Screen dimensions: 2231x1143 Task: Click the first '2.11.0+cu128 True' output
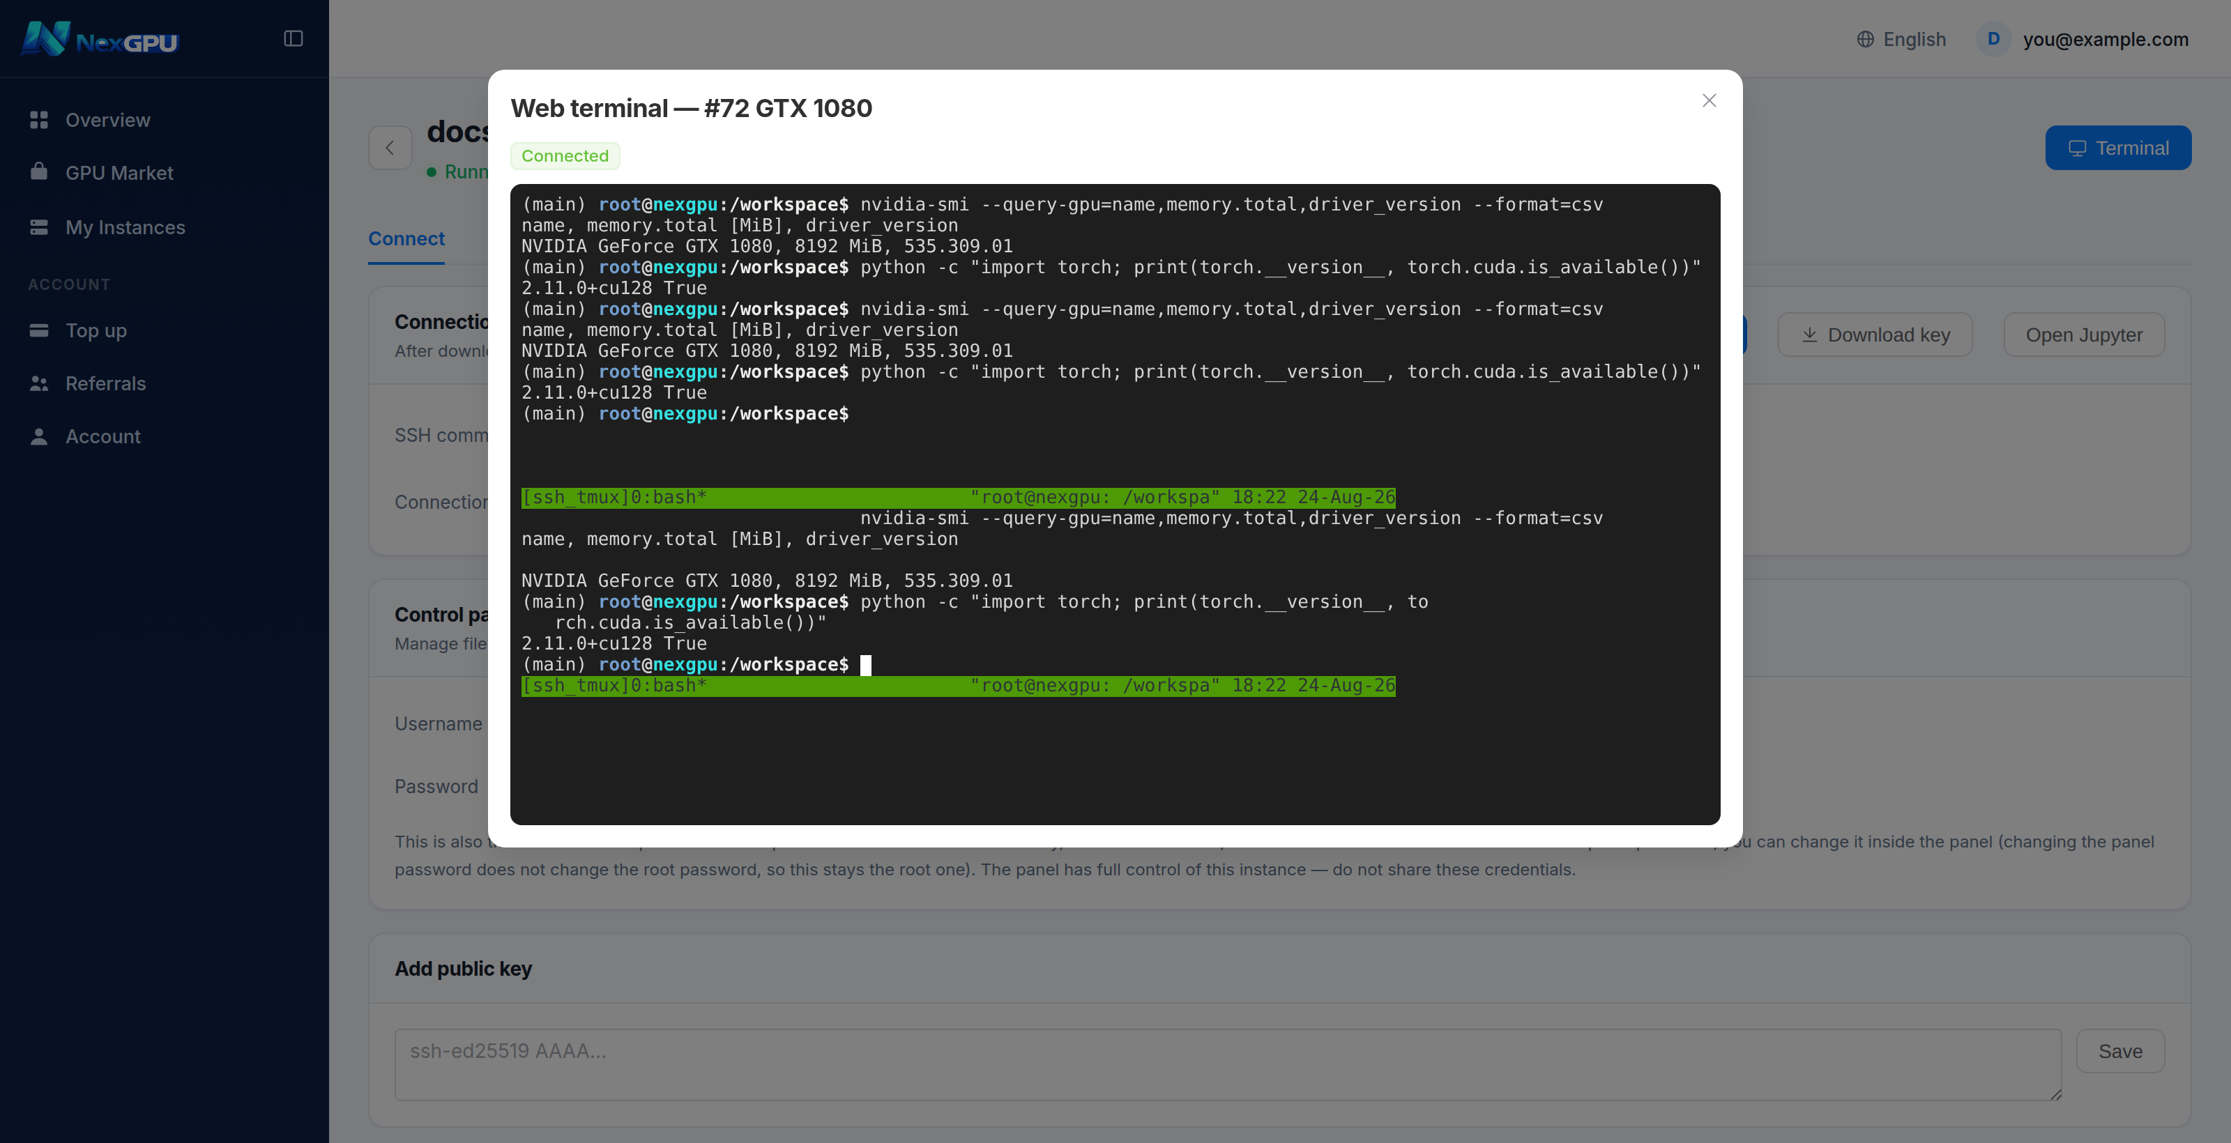tap(614, 289)
